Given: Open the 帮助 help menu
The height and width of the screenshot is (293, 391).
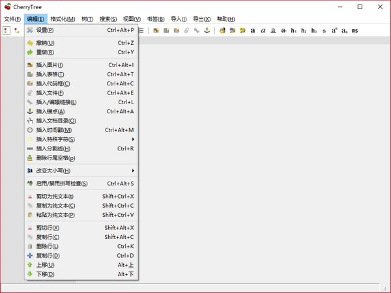Looking at the screenshot, I should [x=226, y=19].
